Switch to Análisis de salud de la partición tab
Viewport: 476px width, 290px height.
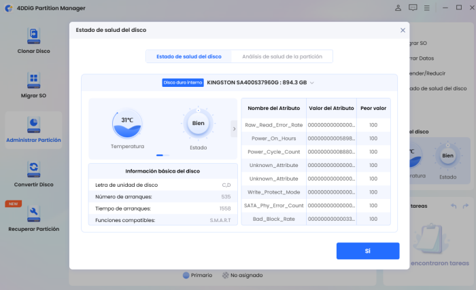coord(282,56)
